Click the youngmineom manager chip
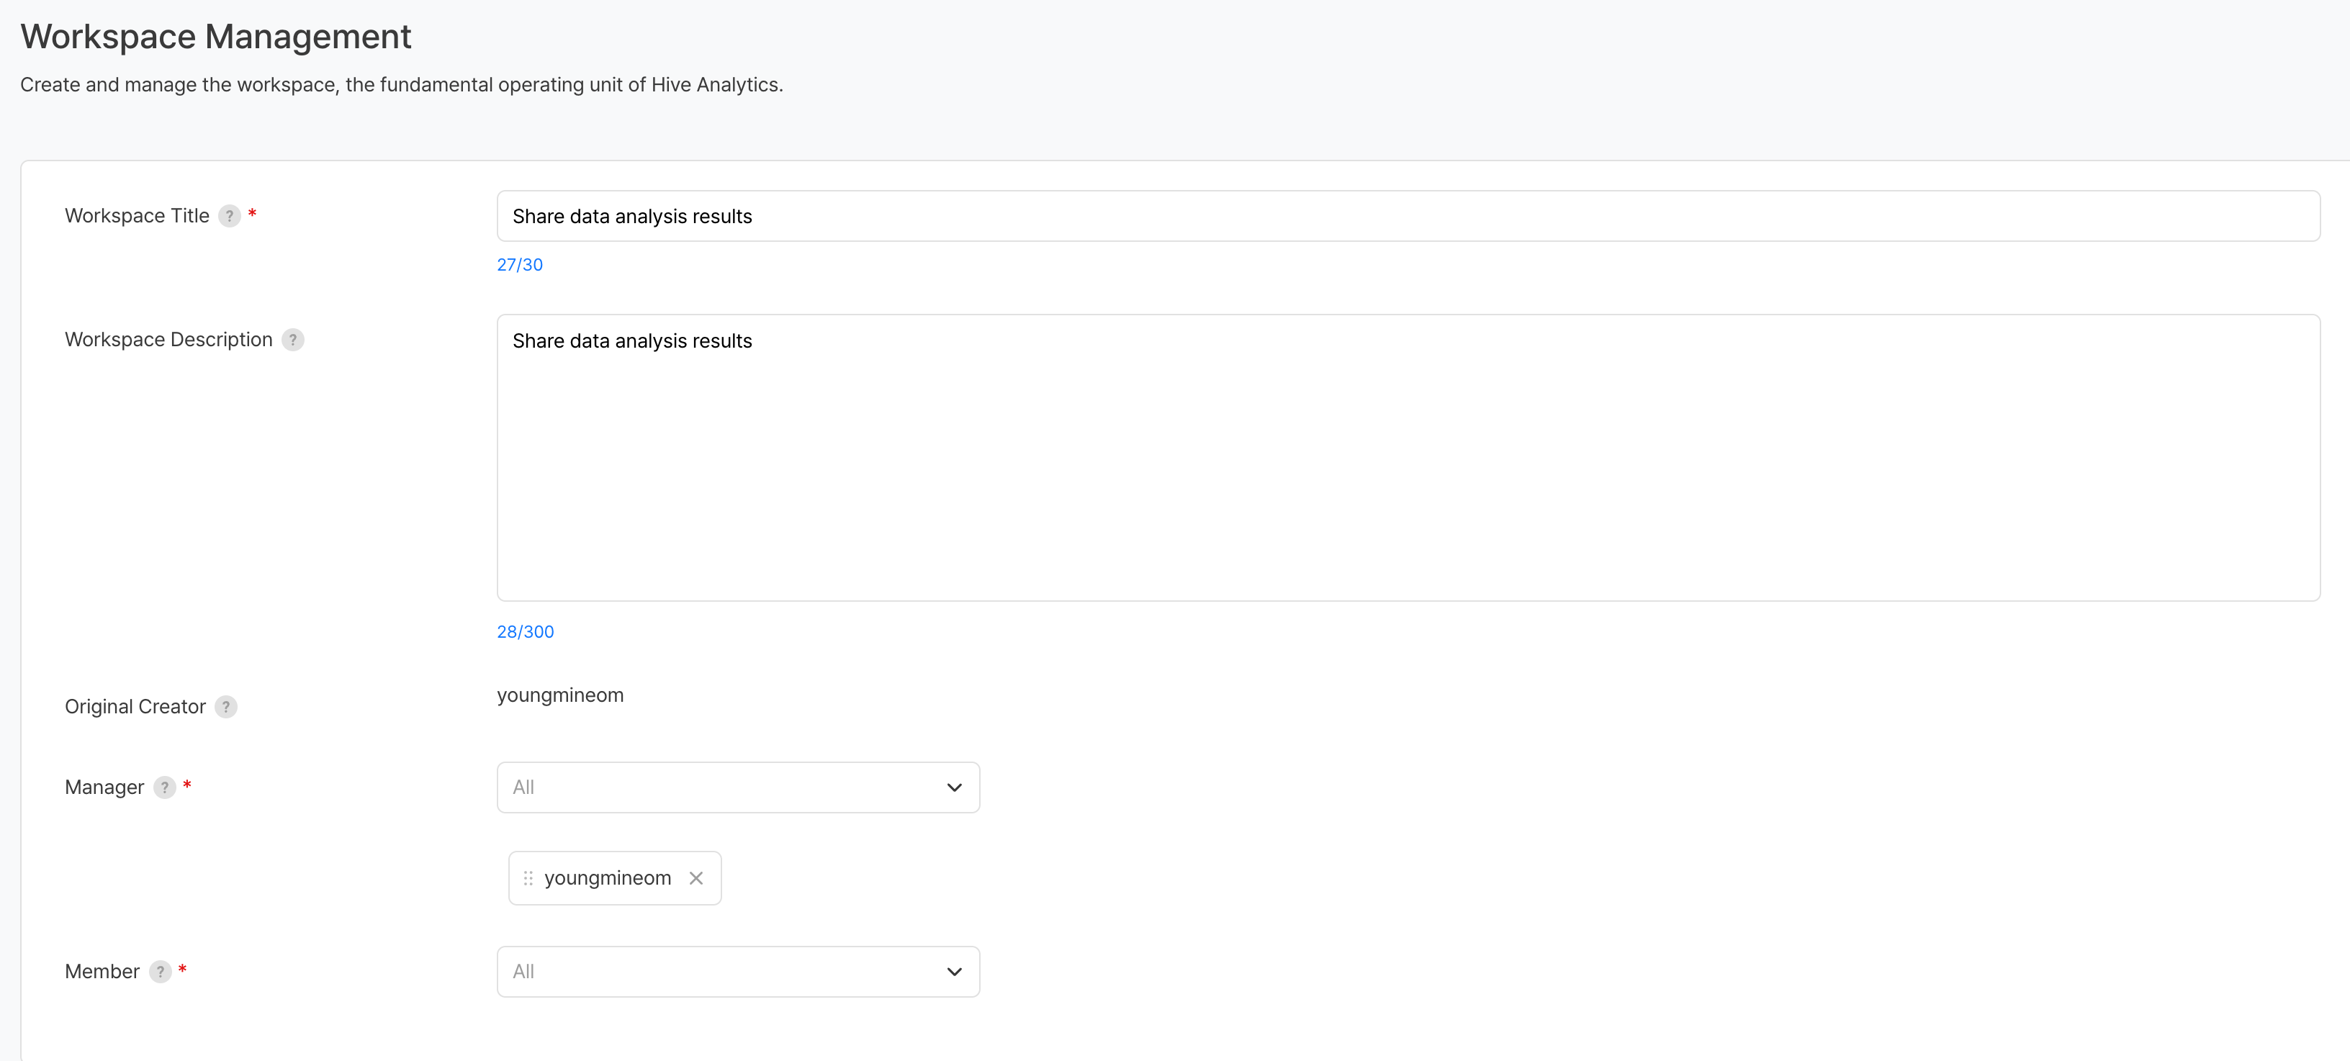 pos(608,877)
